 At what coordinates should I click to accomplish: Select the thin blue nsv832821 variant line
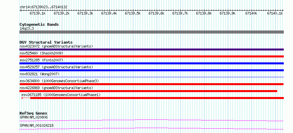click(151, 77)
